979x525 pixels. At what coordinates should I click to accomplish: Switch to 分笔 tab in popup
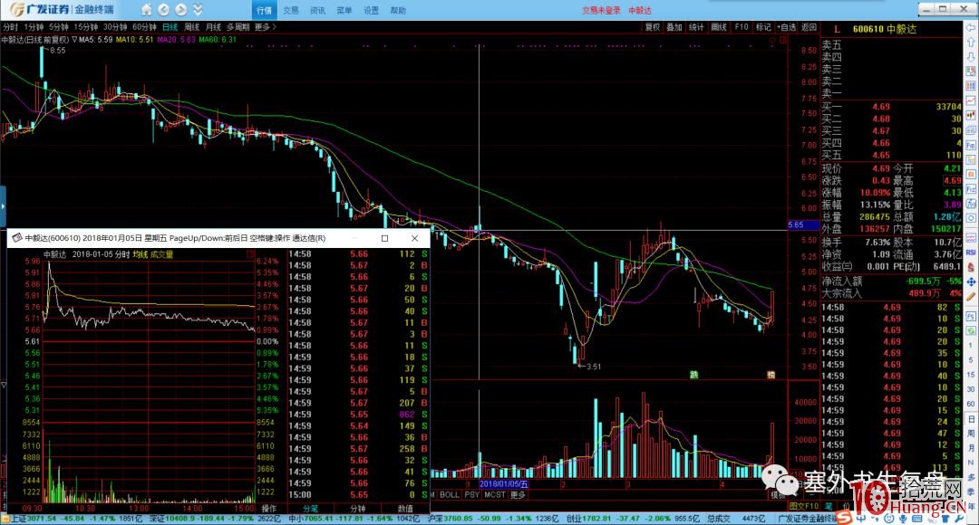310,508
